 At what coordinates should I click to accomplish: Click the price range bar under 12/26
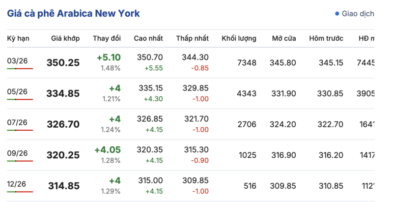point(20,192)
